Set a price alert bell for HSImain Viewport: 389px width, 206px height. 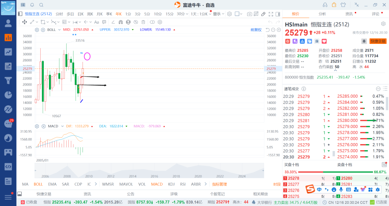pos(364,41)
